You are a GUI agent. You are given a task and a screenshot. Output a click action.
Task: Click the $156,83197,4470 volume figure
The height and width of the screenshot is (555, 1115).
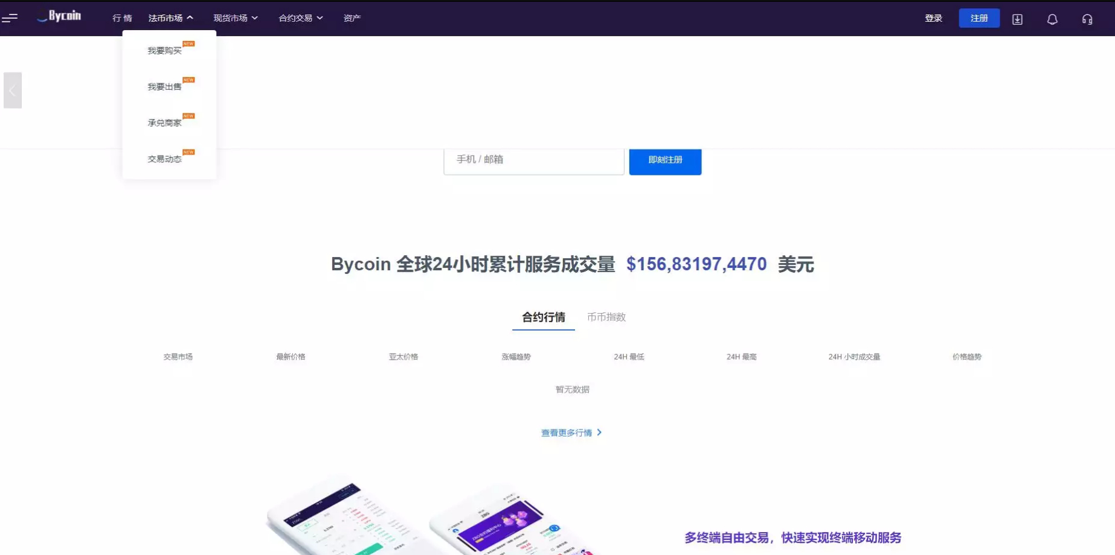click(696, 264)
